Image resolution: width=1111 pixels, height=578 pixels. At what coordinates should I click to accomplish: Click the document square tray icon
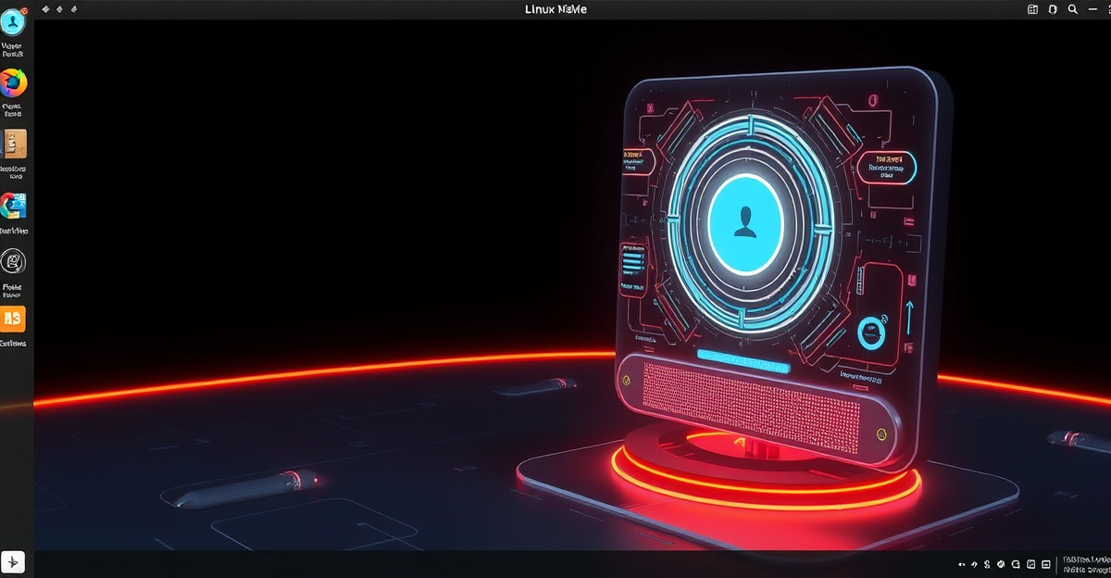tap(1030, 564)
